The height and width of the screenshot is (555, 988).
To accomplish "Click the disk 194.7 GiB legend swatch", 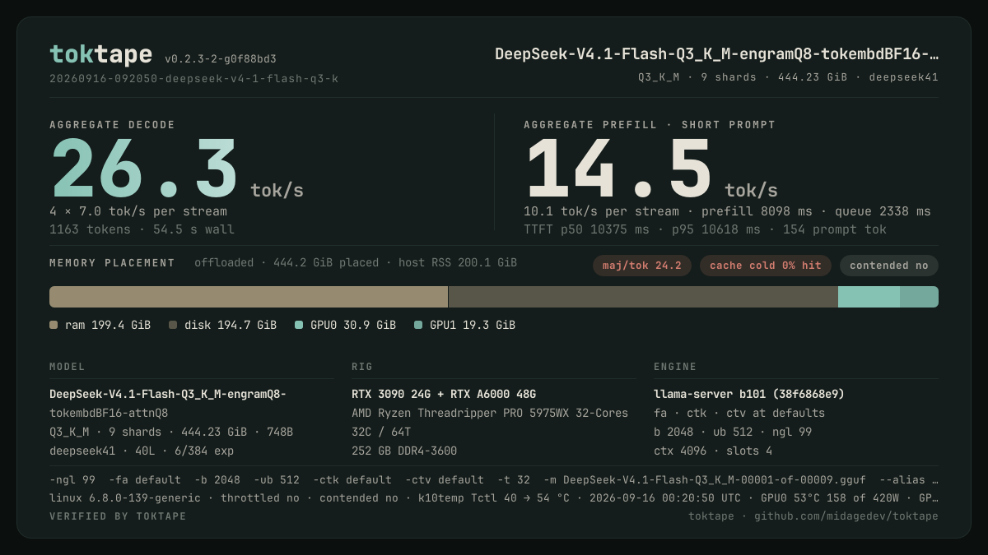I will click(173, 325).
